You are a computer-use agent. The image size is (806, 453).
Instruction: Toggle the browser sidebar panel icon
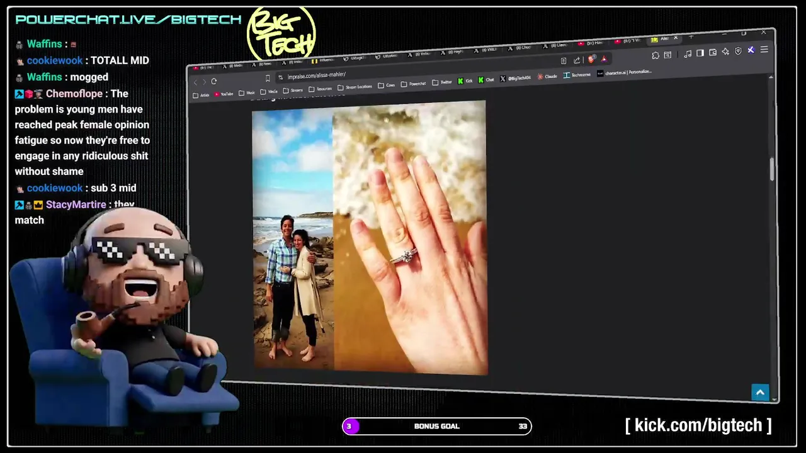click(x=700, y=53)
